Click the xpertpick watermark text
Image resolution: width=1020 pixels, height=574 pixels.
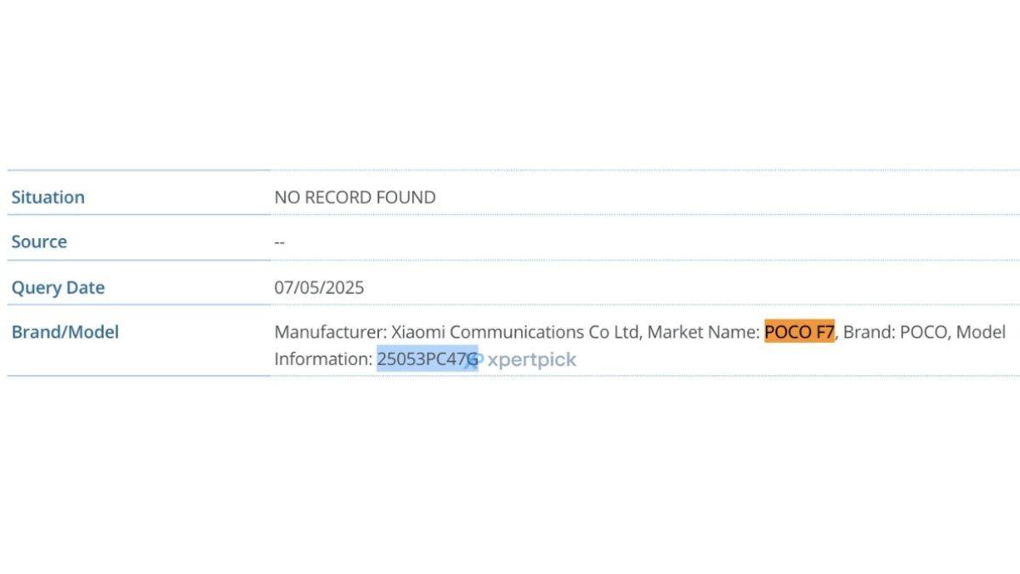pos(532,360)
